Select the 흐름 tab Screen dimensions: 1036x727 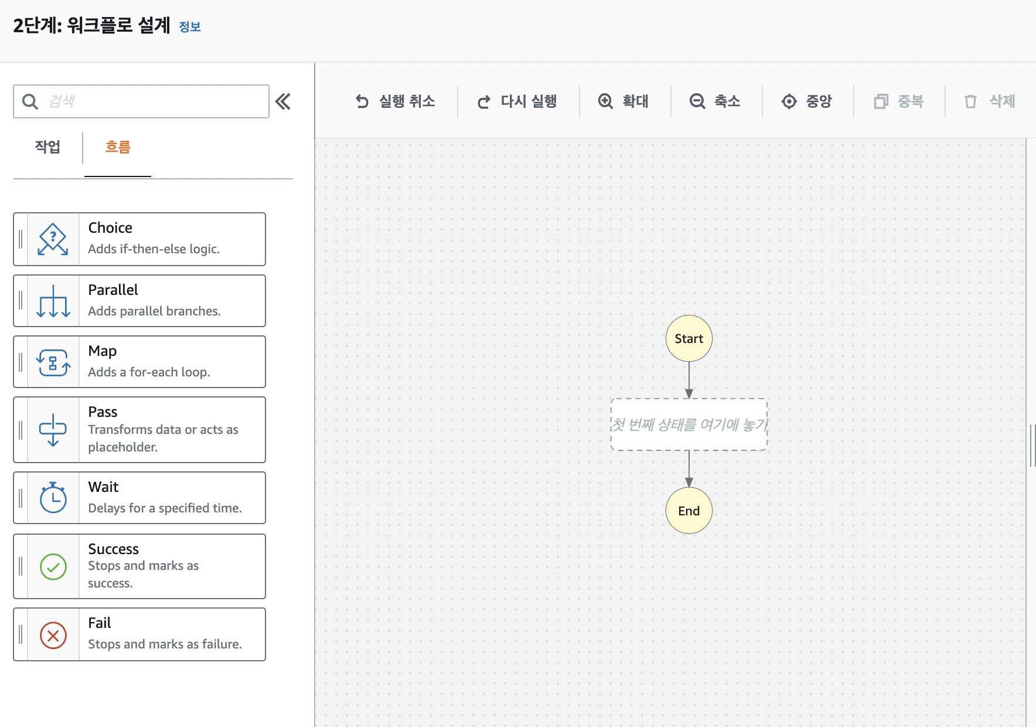[118, 147]
